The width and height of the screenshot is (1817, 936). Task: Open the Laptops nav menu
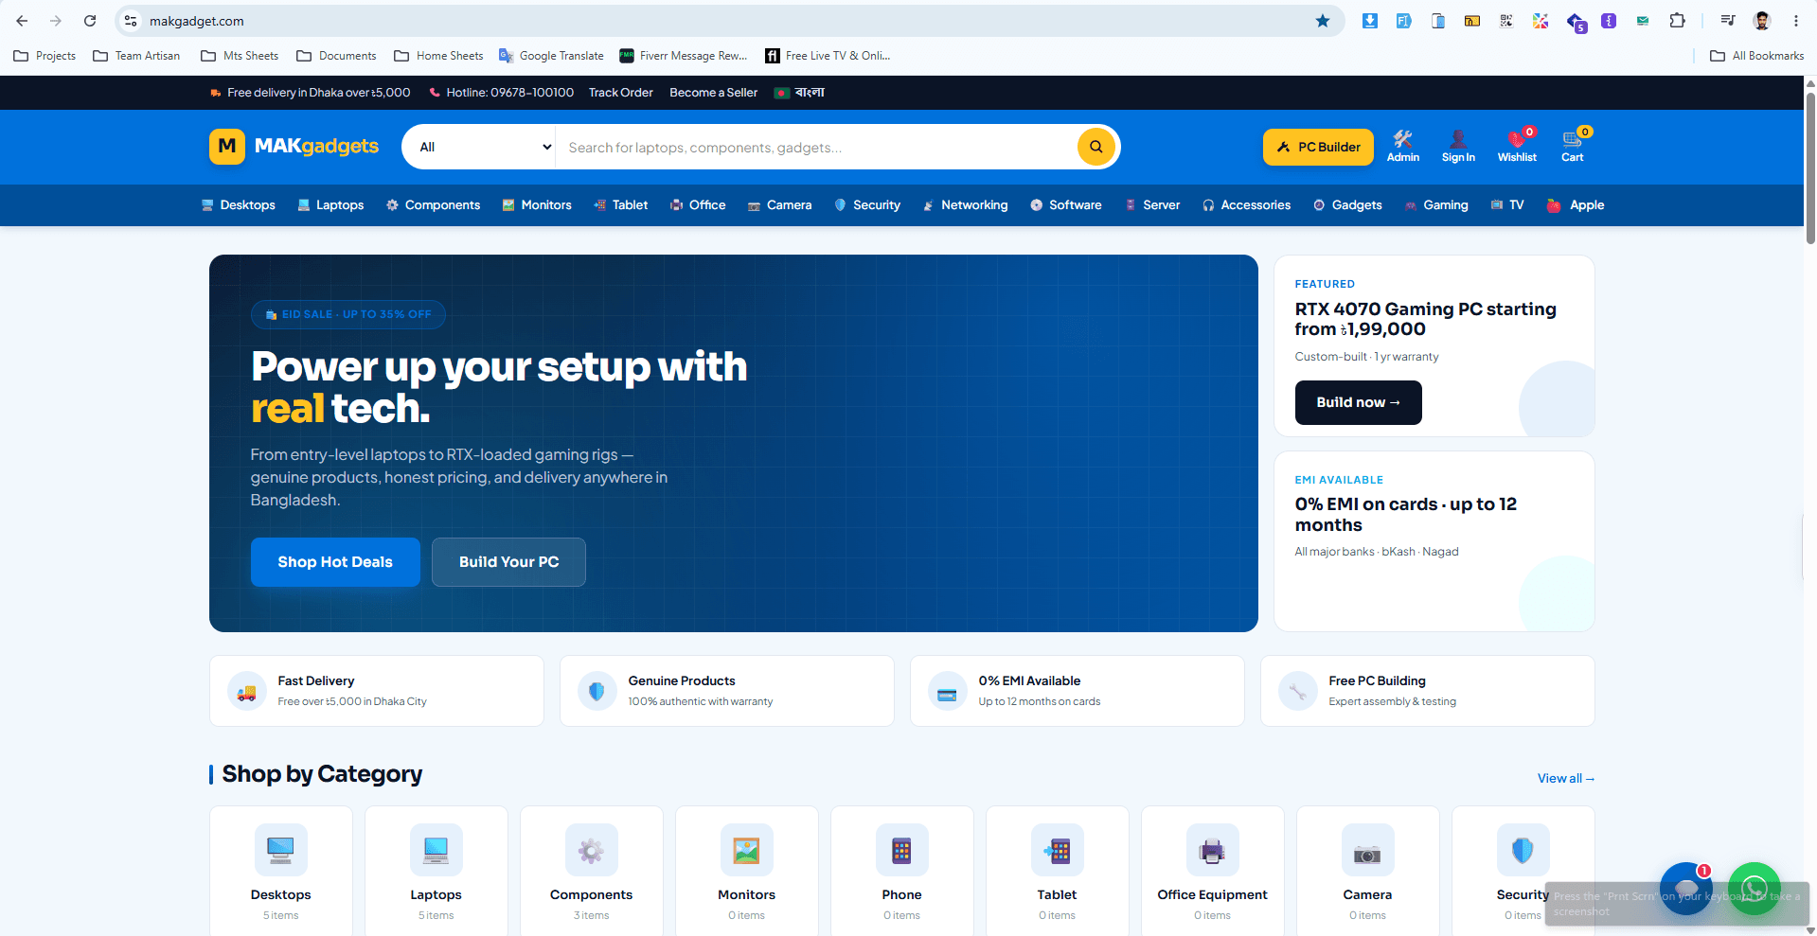(x=330, y=205)
